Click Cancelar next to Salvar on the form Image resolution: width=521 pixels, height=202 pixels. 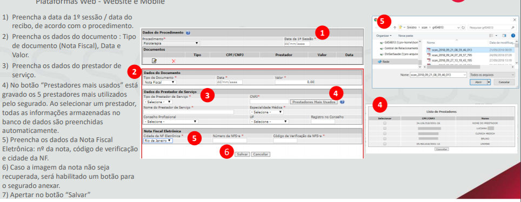pyautogui.click(x=260, y=154)
